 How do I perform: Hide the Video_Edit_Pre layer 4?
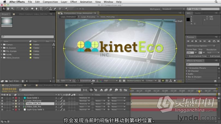[x=2, y=107]
